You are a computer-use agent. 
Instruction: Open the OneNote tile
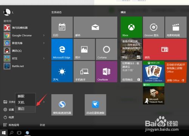tap(107, 72)
